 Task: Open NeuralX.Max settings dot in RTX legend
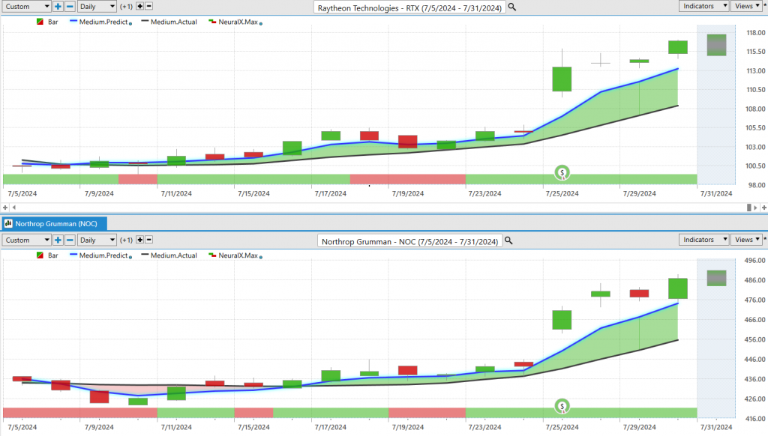tap(260, 23)
